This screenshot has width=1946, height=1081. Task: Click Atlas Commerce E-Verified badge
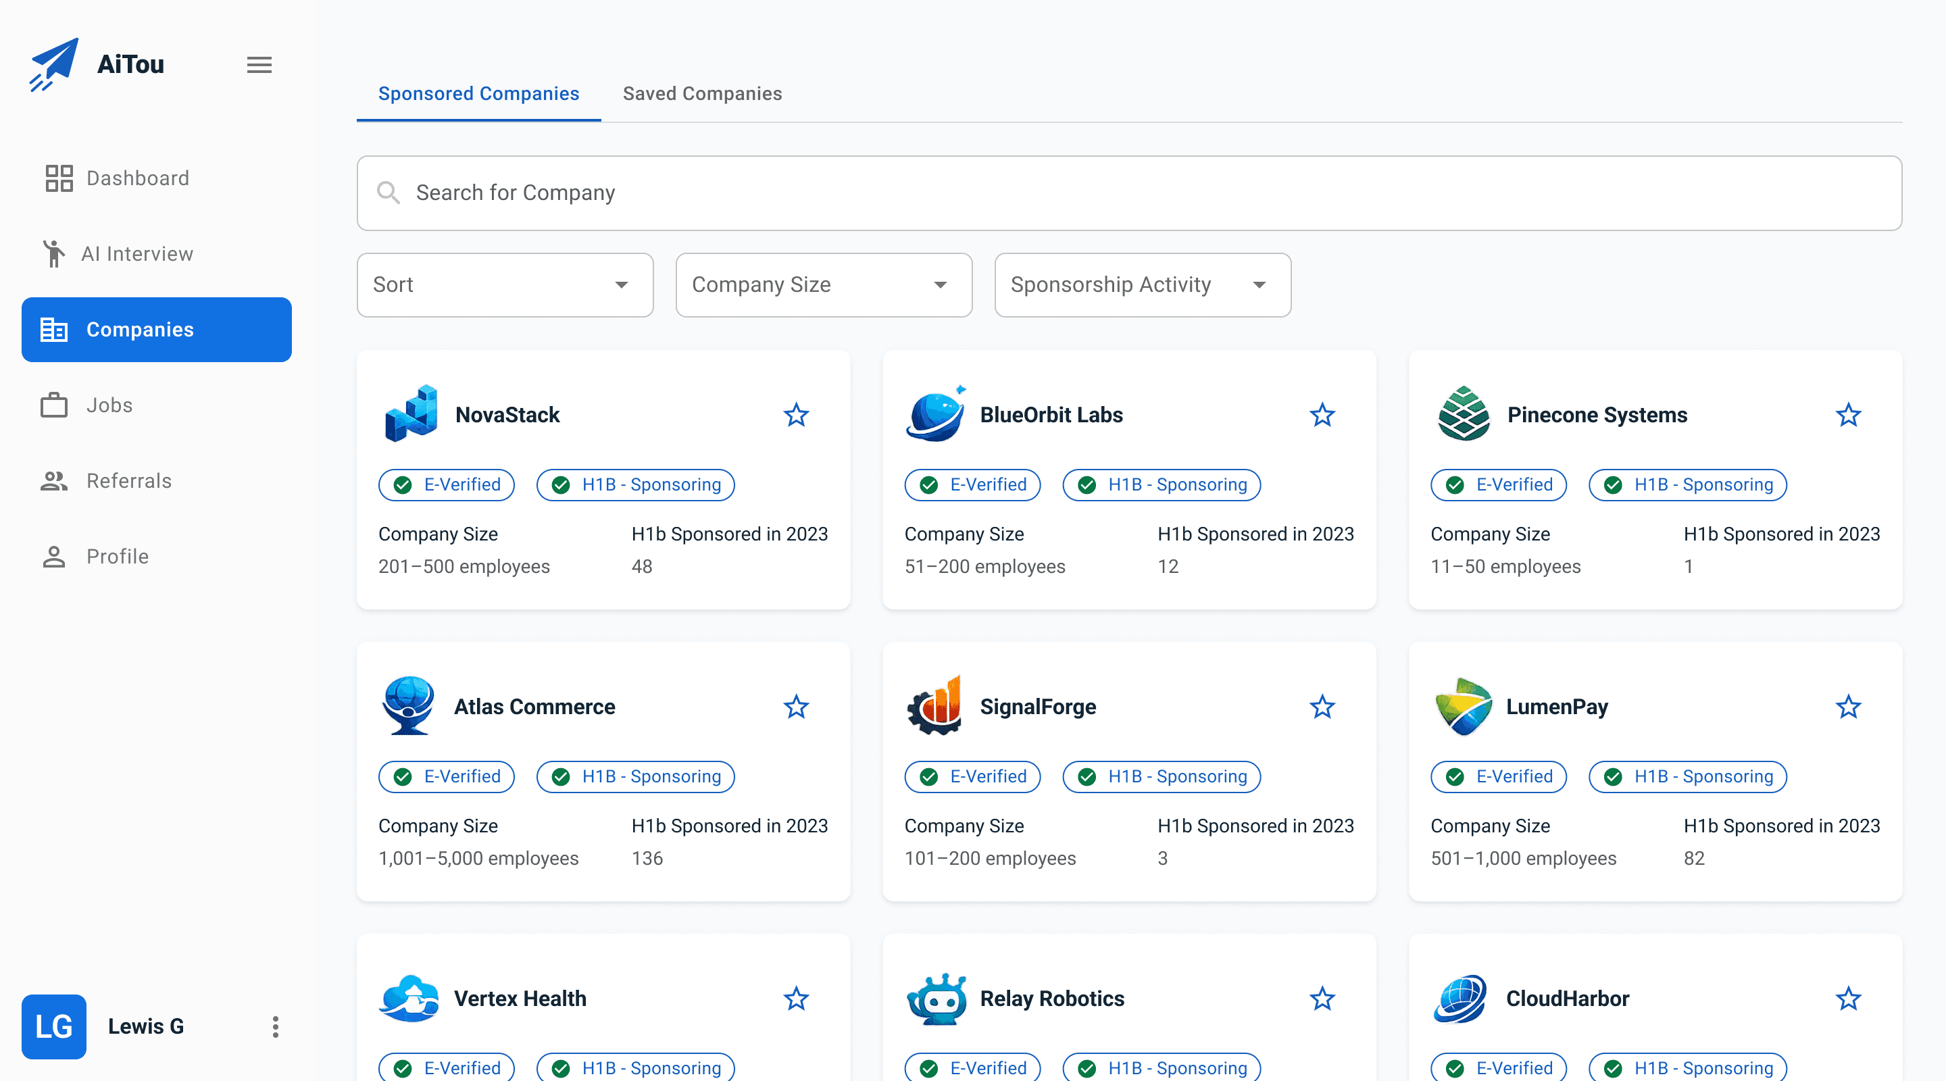click(x=447, y=776)
